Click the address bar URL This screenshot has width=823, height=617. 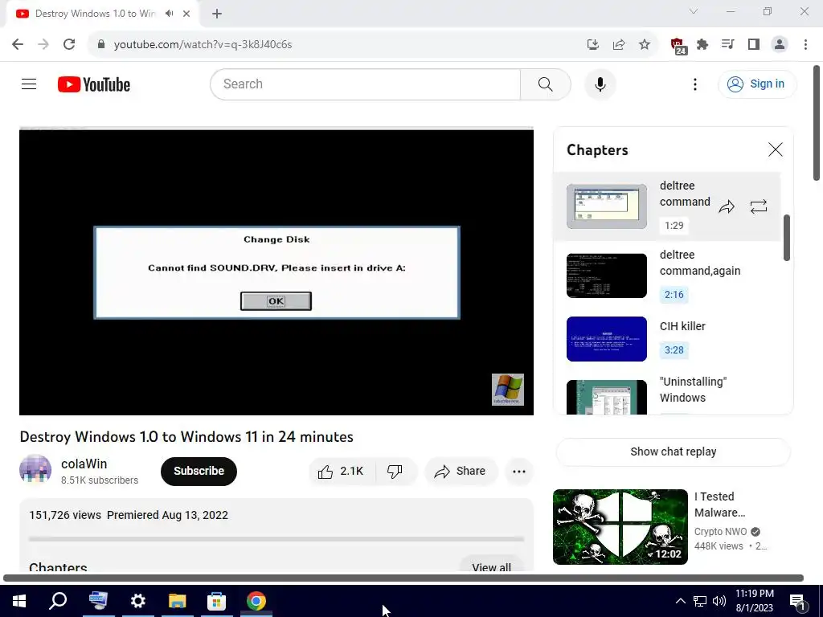(x=203, y=45)
